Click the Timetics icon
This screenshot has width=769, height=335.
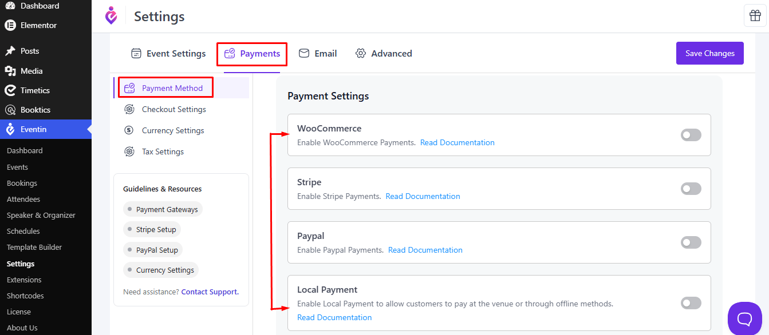pyautogui.click(x=10, y=90)
